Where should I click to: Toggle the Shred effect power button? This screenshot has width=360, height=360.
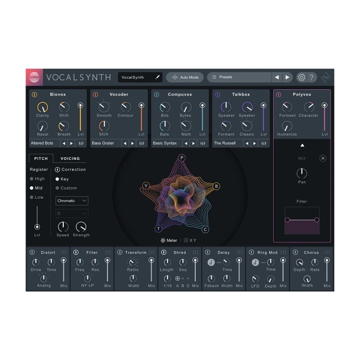(x=164, y=252)
